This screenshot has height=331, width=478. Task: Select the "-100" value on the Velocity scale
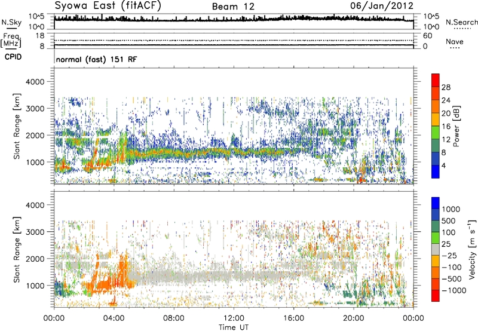pos(451,267)
